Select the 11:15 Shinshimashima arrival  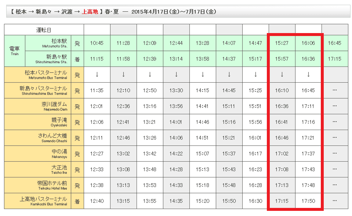tap(97, 59)
